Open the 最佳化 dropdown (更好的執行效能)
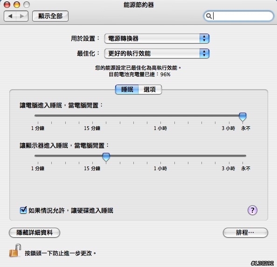 click(x=157, y=53)
